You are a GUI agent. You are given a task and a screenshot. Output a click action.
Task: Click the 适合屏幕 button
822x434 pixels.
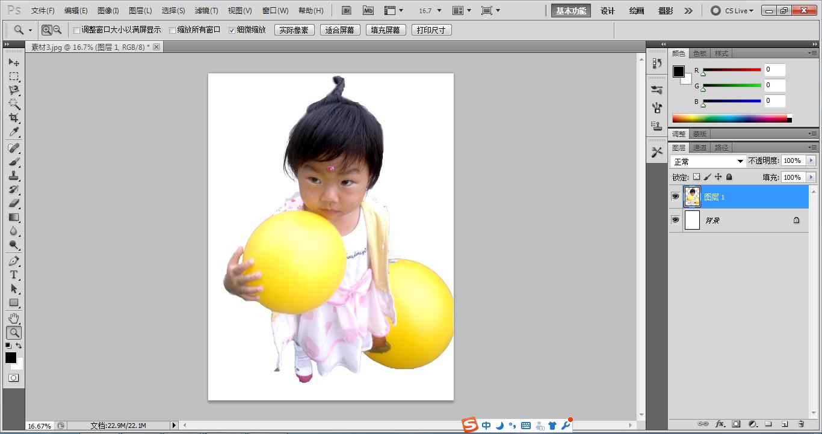[339, 29]
